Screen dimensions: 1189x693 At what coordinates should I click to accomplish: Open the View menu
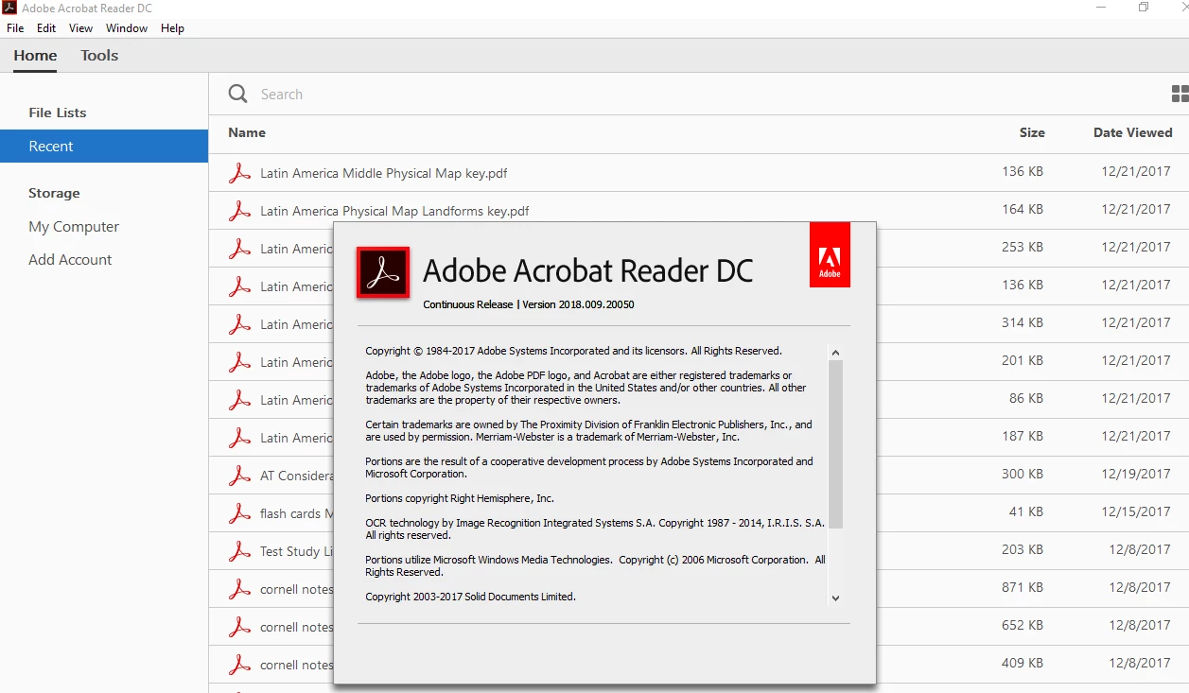click(x=81, y=28)
